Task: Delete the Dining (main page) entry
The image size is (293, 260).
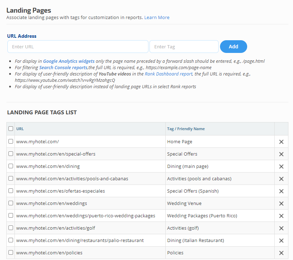Action: click(281, 167)
